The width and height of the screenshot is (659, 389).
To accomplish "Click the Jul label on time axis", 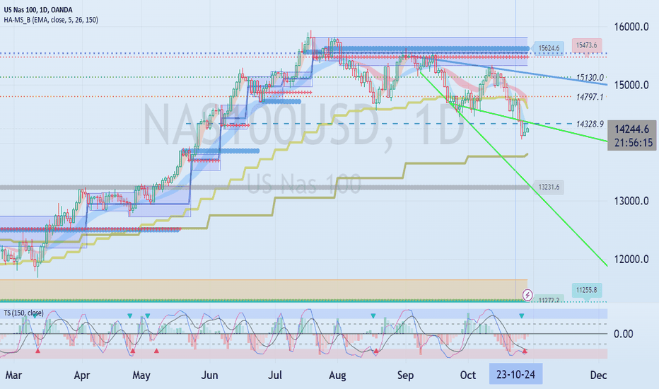I will pyautogui.click(x=275, y=375).
